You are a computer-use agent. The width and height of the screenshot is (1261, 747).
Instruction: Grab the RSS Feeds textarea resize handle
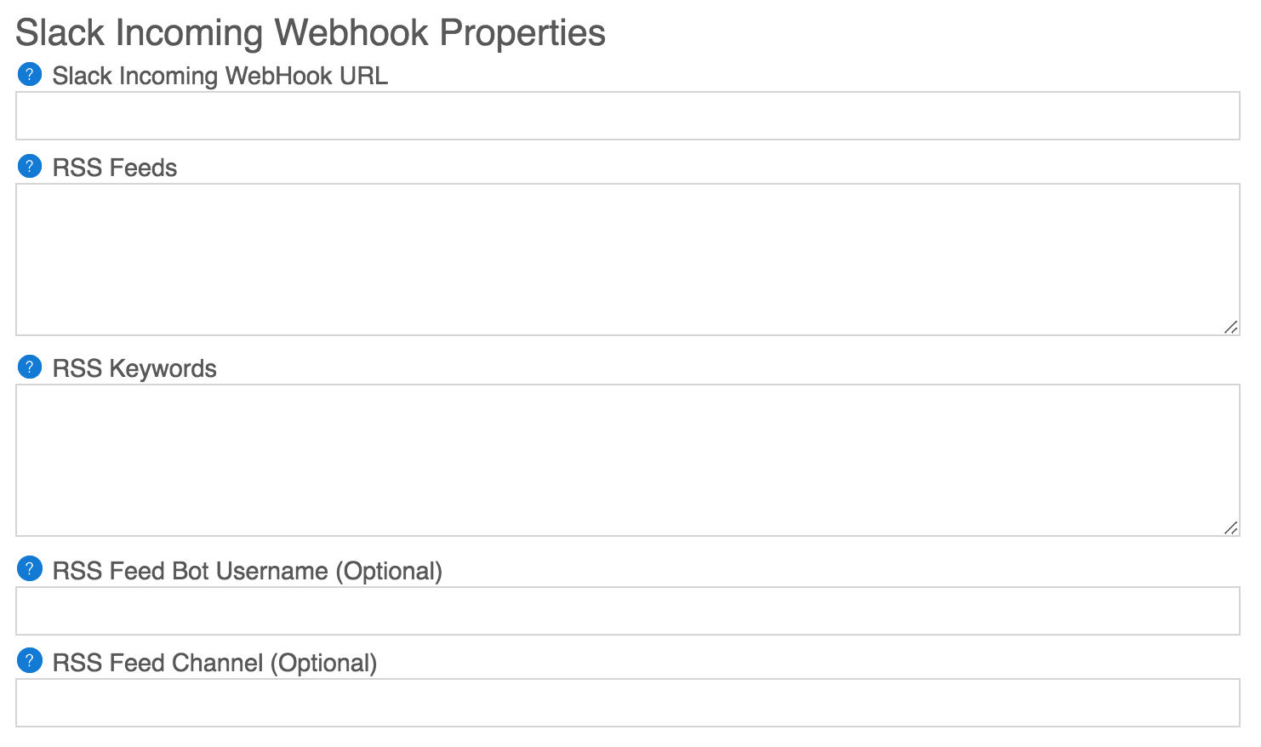pos(1231,327)
